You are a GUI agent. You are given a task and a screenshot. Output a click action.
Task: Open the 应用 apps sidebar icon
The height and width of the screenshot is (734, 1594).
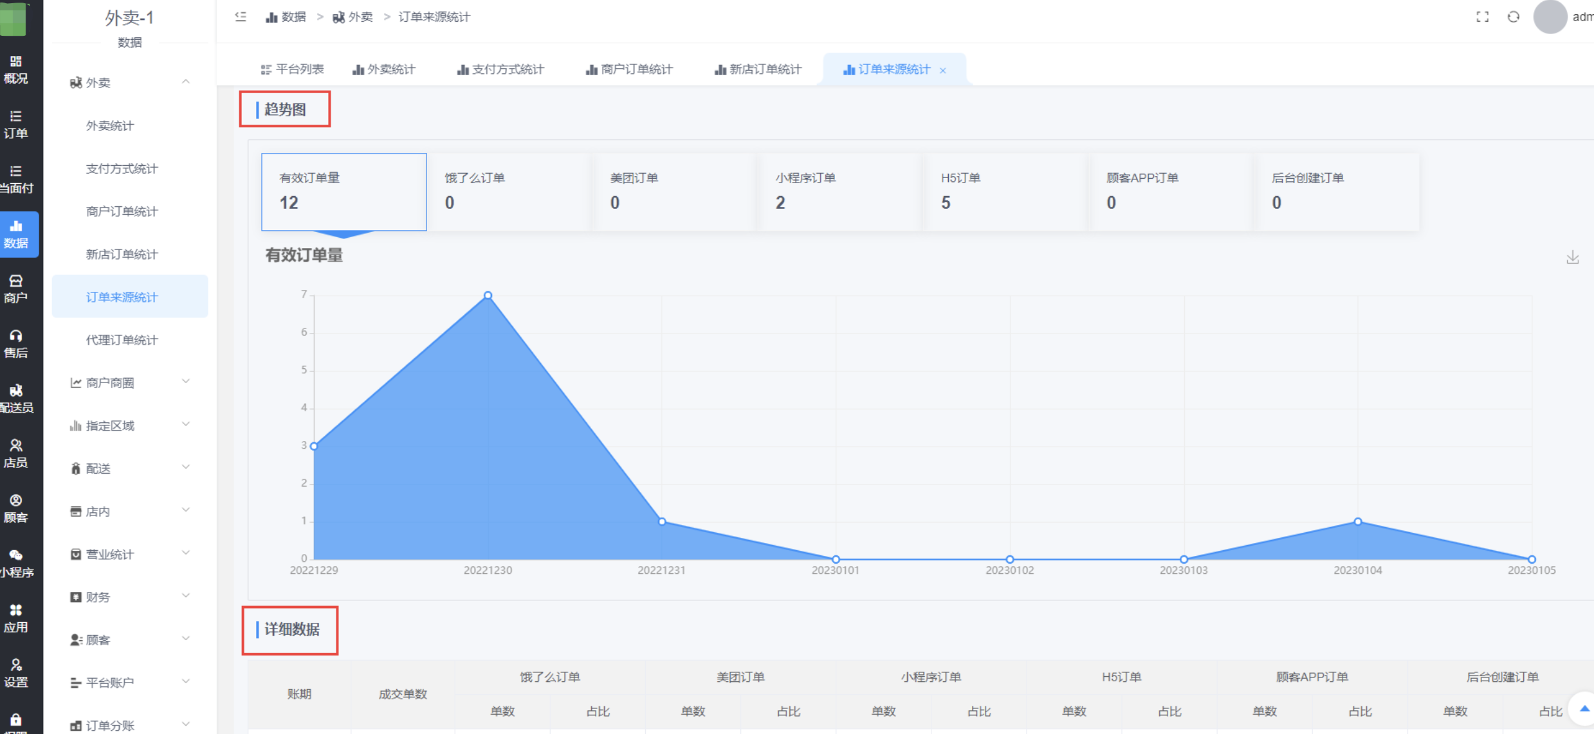click(x=16, y=618)
